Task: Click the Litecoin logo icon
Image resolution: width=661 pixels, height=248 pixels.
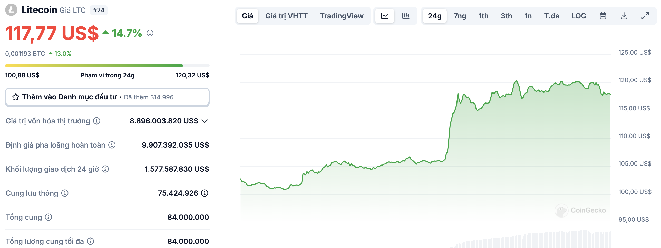Action: pos(11,10)
